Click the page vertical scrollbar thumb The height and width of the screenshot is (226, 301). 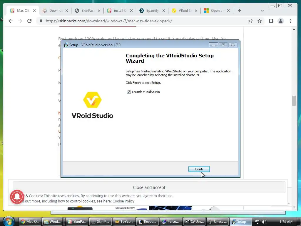294,101
